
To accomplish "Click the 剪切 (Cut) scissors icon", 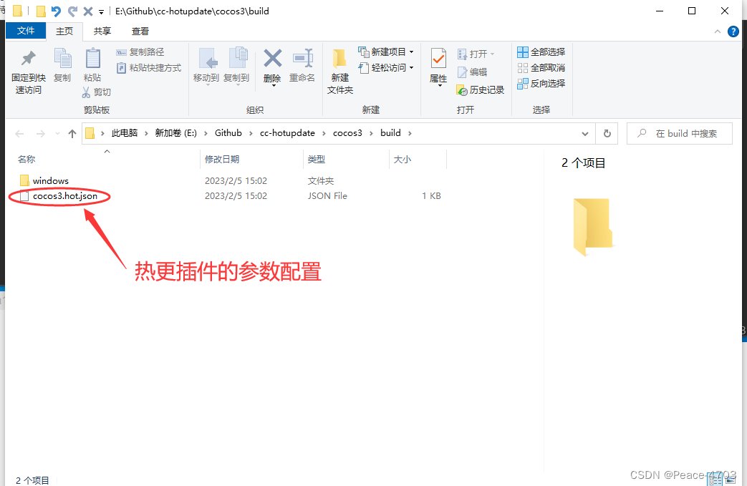I will (87, 92).
